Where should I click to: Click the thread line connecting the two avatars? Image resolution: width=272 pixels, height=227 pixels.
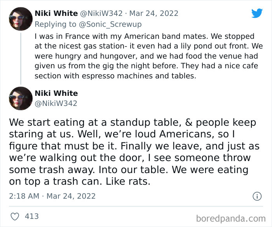pyautogui.click(x=21, y=58)
